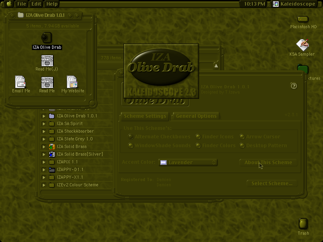Toggle the Desktop Pattern checkbox
This screenshot has height=242, width=323.
tap(242, 146)
